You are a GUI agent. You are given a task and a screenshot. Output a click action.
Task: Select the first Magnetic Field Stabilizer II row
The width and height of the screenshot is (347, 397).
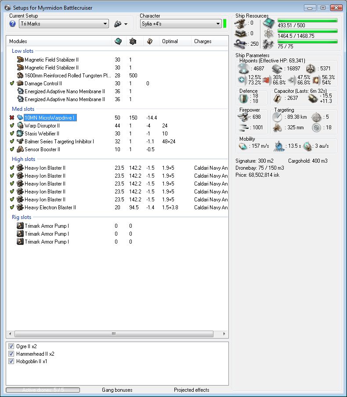click(117, 59)
